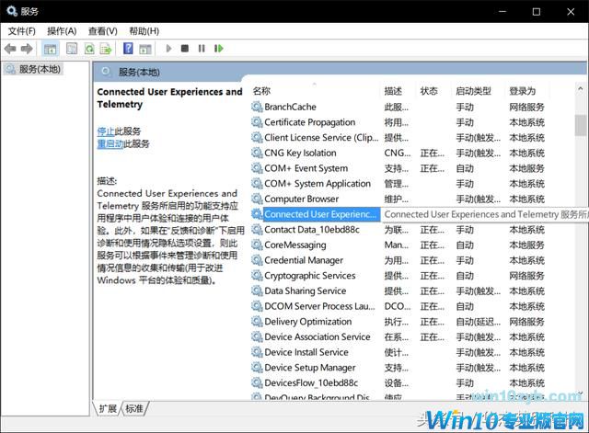Select the highlighted Connected User Experienc... row
This screenshot has width=589, height=433.
point(321,214)
